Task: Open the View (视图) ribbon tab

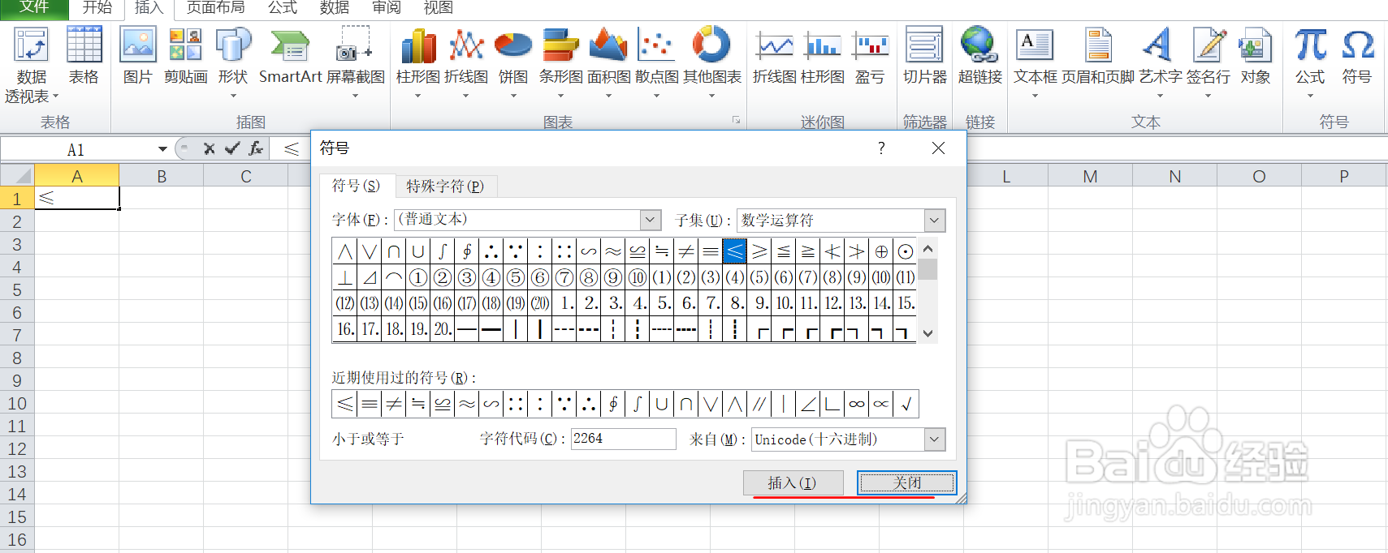Action: 439,7
